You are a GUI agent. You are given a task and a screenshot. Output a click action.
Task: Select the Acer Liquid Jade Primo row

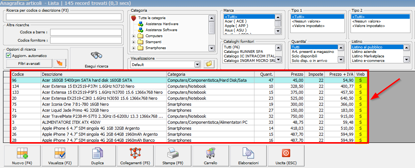(x=189, y=110)
